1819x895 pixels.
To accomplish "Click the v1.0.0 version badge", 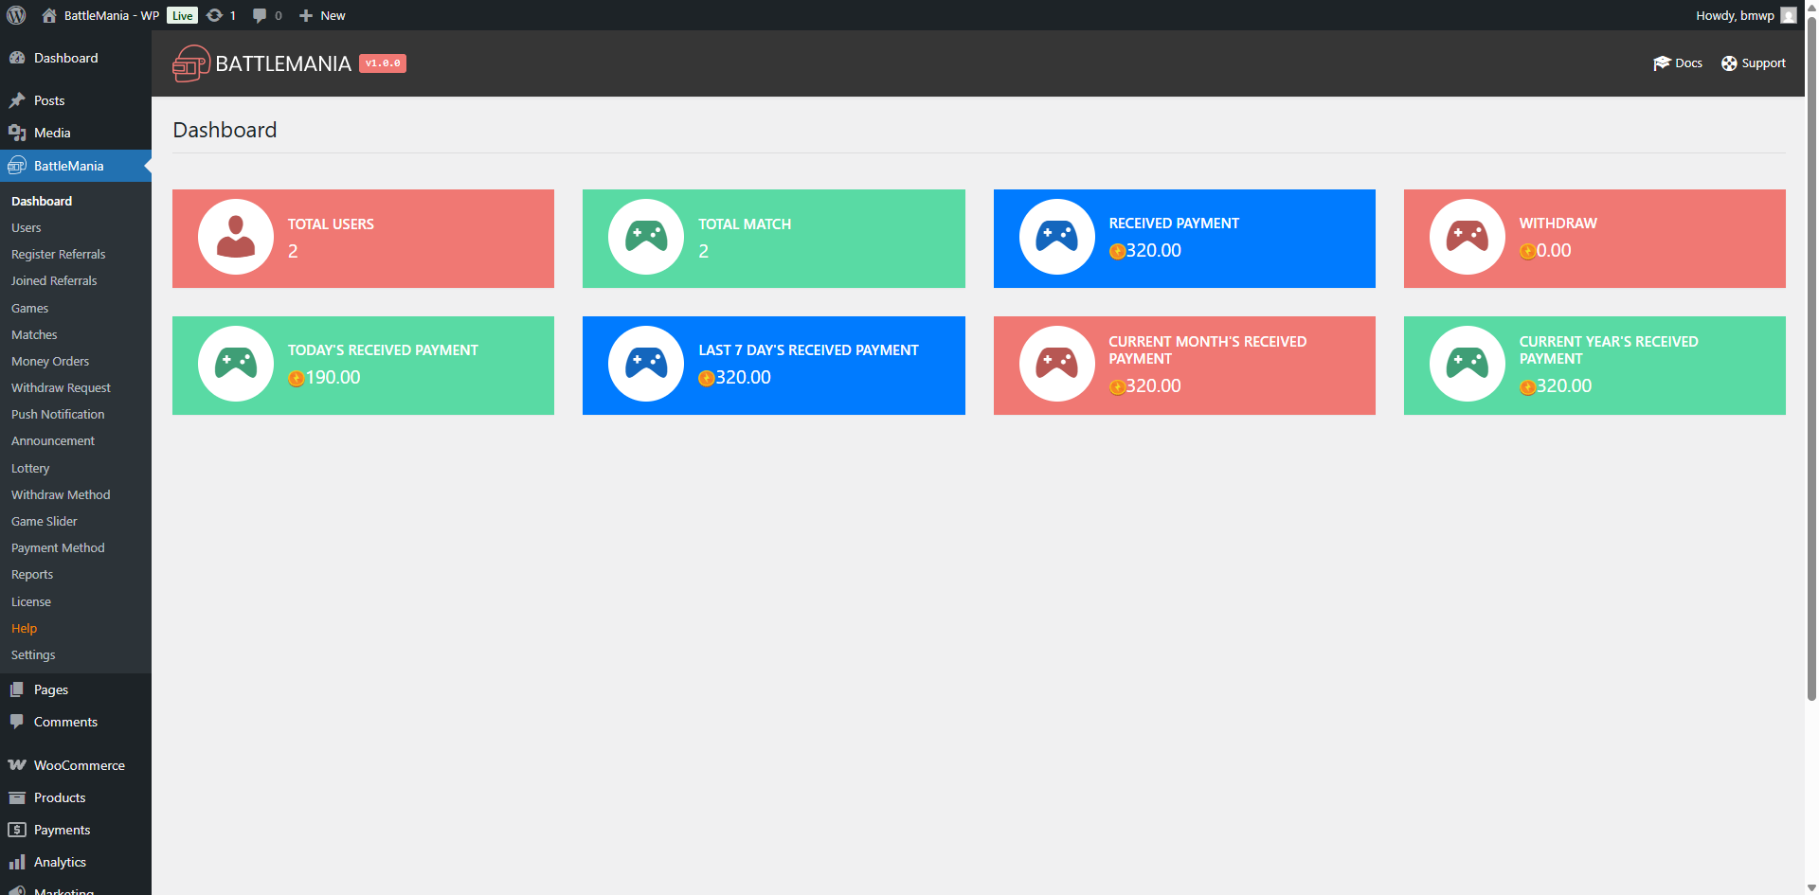I will [x=383, y=63].
